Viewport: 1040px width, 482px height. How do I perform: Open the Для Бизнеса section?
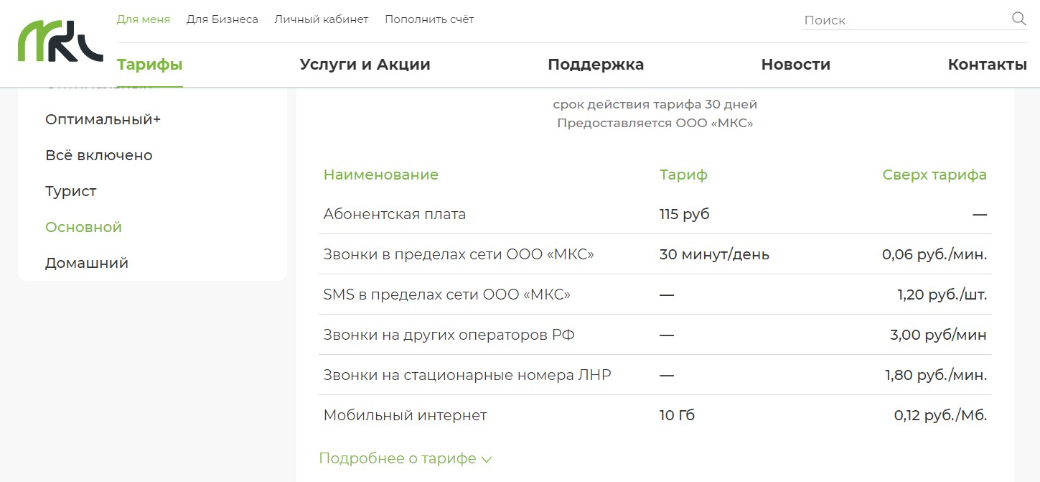(x=222, y=19)
